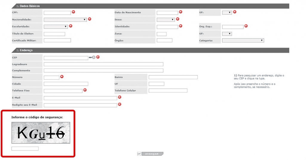
Task: Focus the Número input field
Action: (51, 78)
